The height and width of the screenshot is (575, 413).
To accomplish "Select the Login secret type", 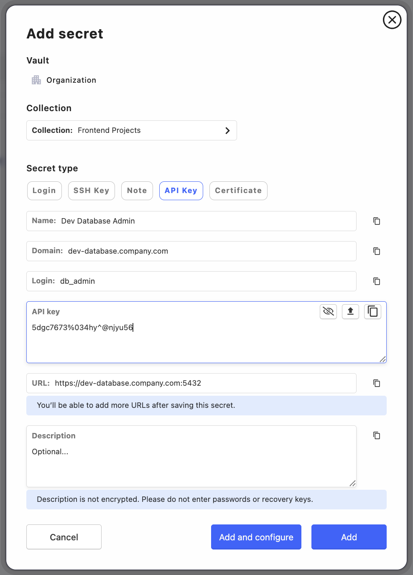I will pyautogui.click(x=44, y=191).
